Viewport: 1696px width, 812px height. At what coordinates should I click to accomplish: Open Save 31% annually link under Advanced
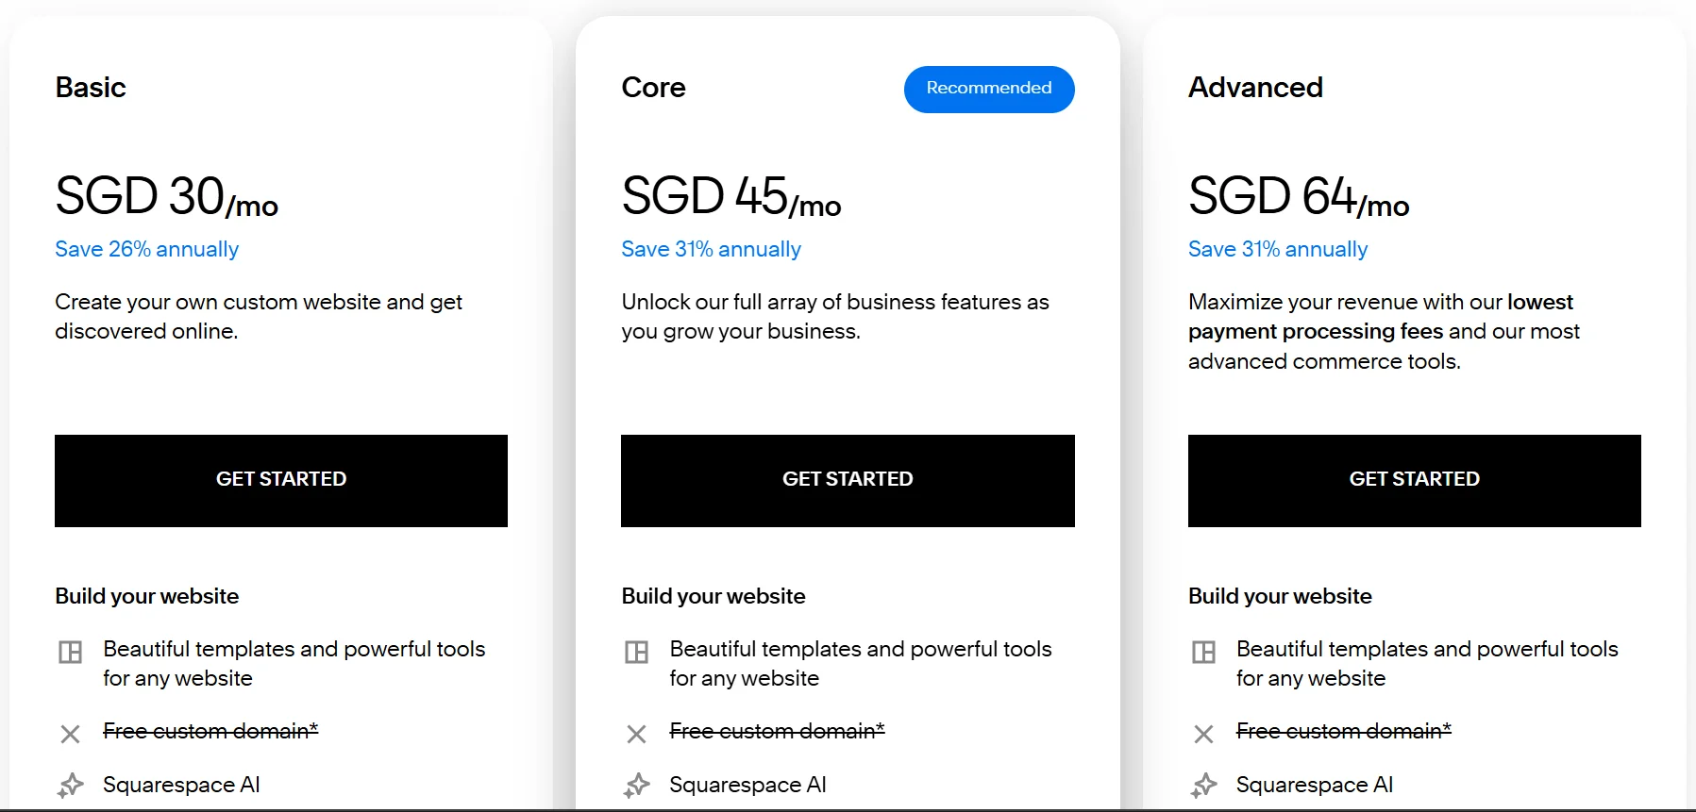pos(1277,249)
